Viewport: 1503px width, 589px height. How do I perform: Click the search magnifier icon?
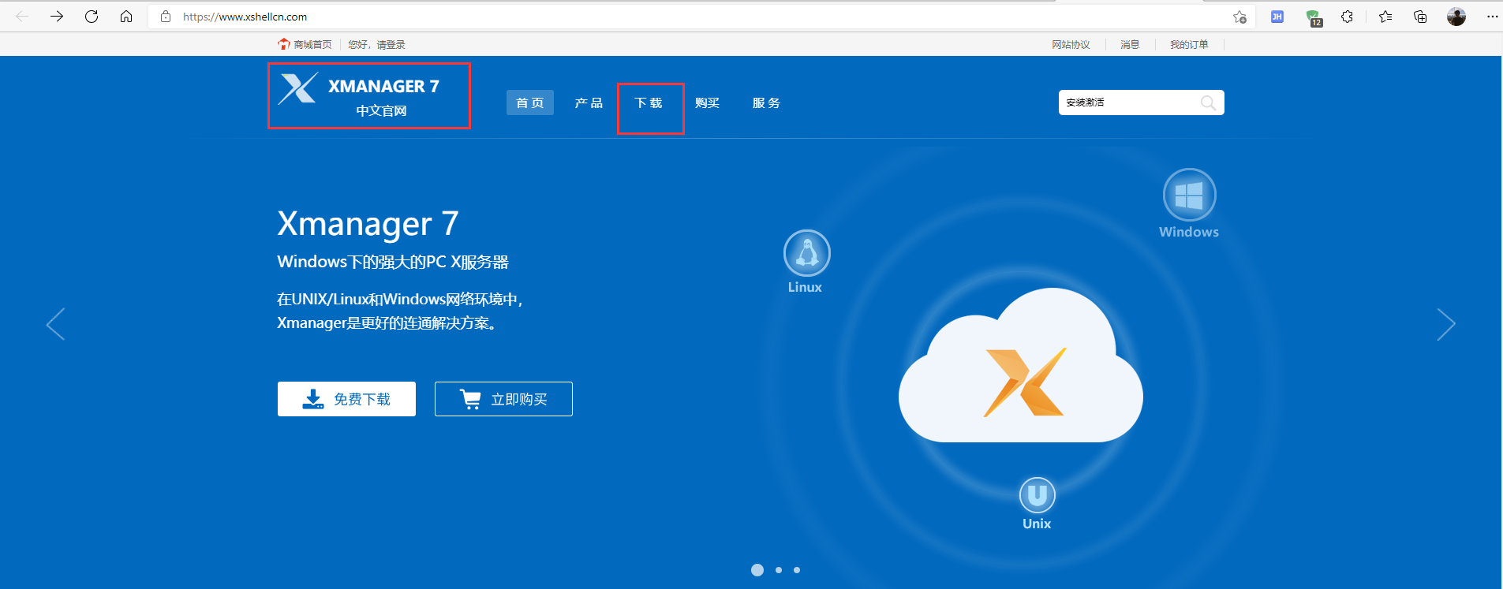pyautogui.click(x=1208, y=103)
